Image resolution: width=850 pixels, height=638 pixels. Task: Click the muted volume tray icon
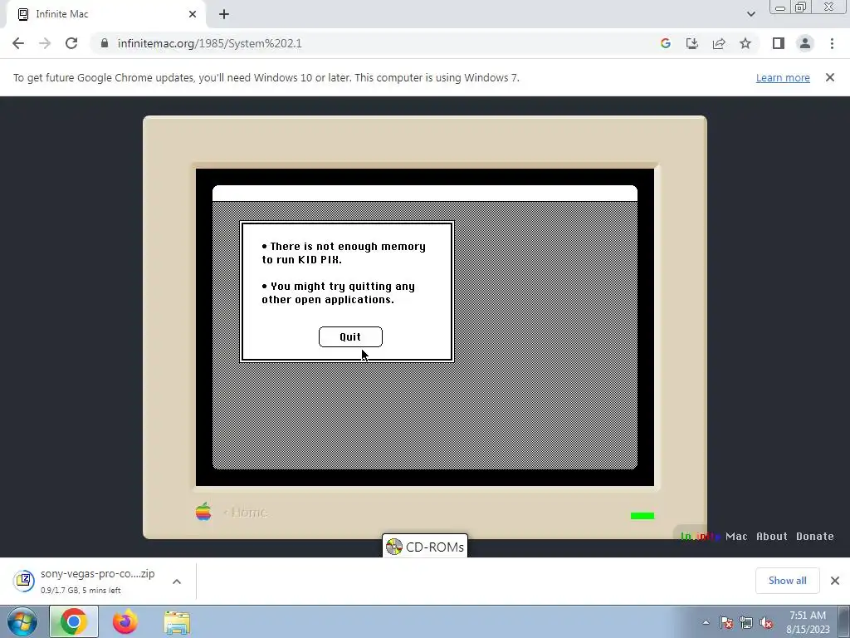[x=766, y=623]
